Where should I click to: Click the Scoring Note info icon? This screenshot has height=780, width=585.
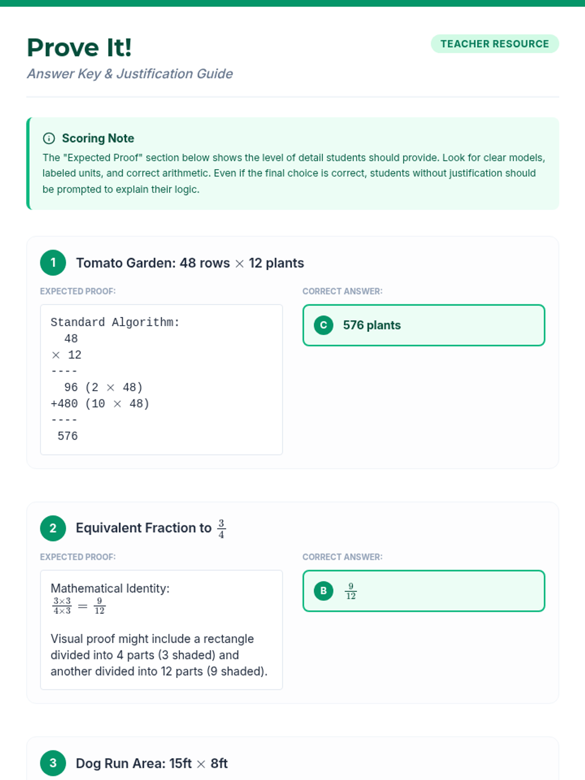point(49,138)
